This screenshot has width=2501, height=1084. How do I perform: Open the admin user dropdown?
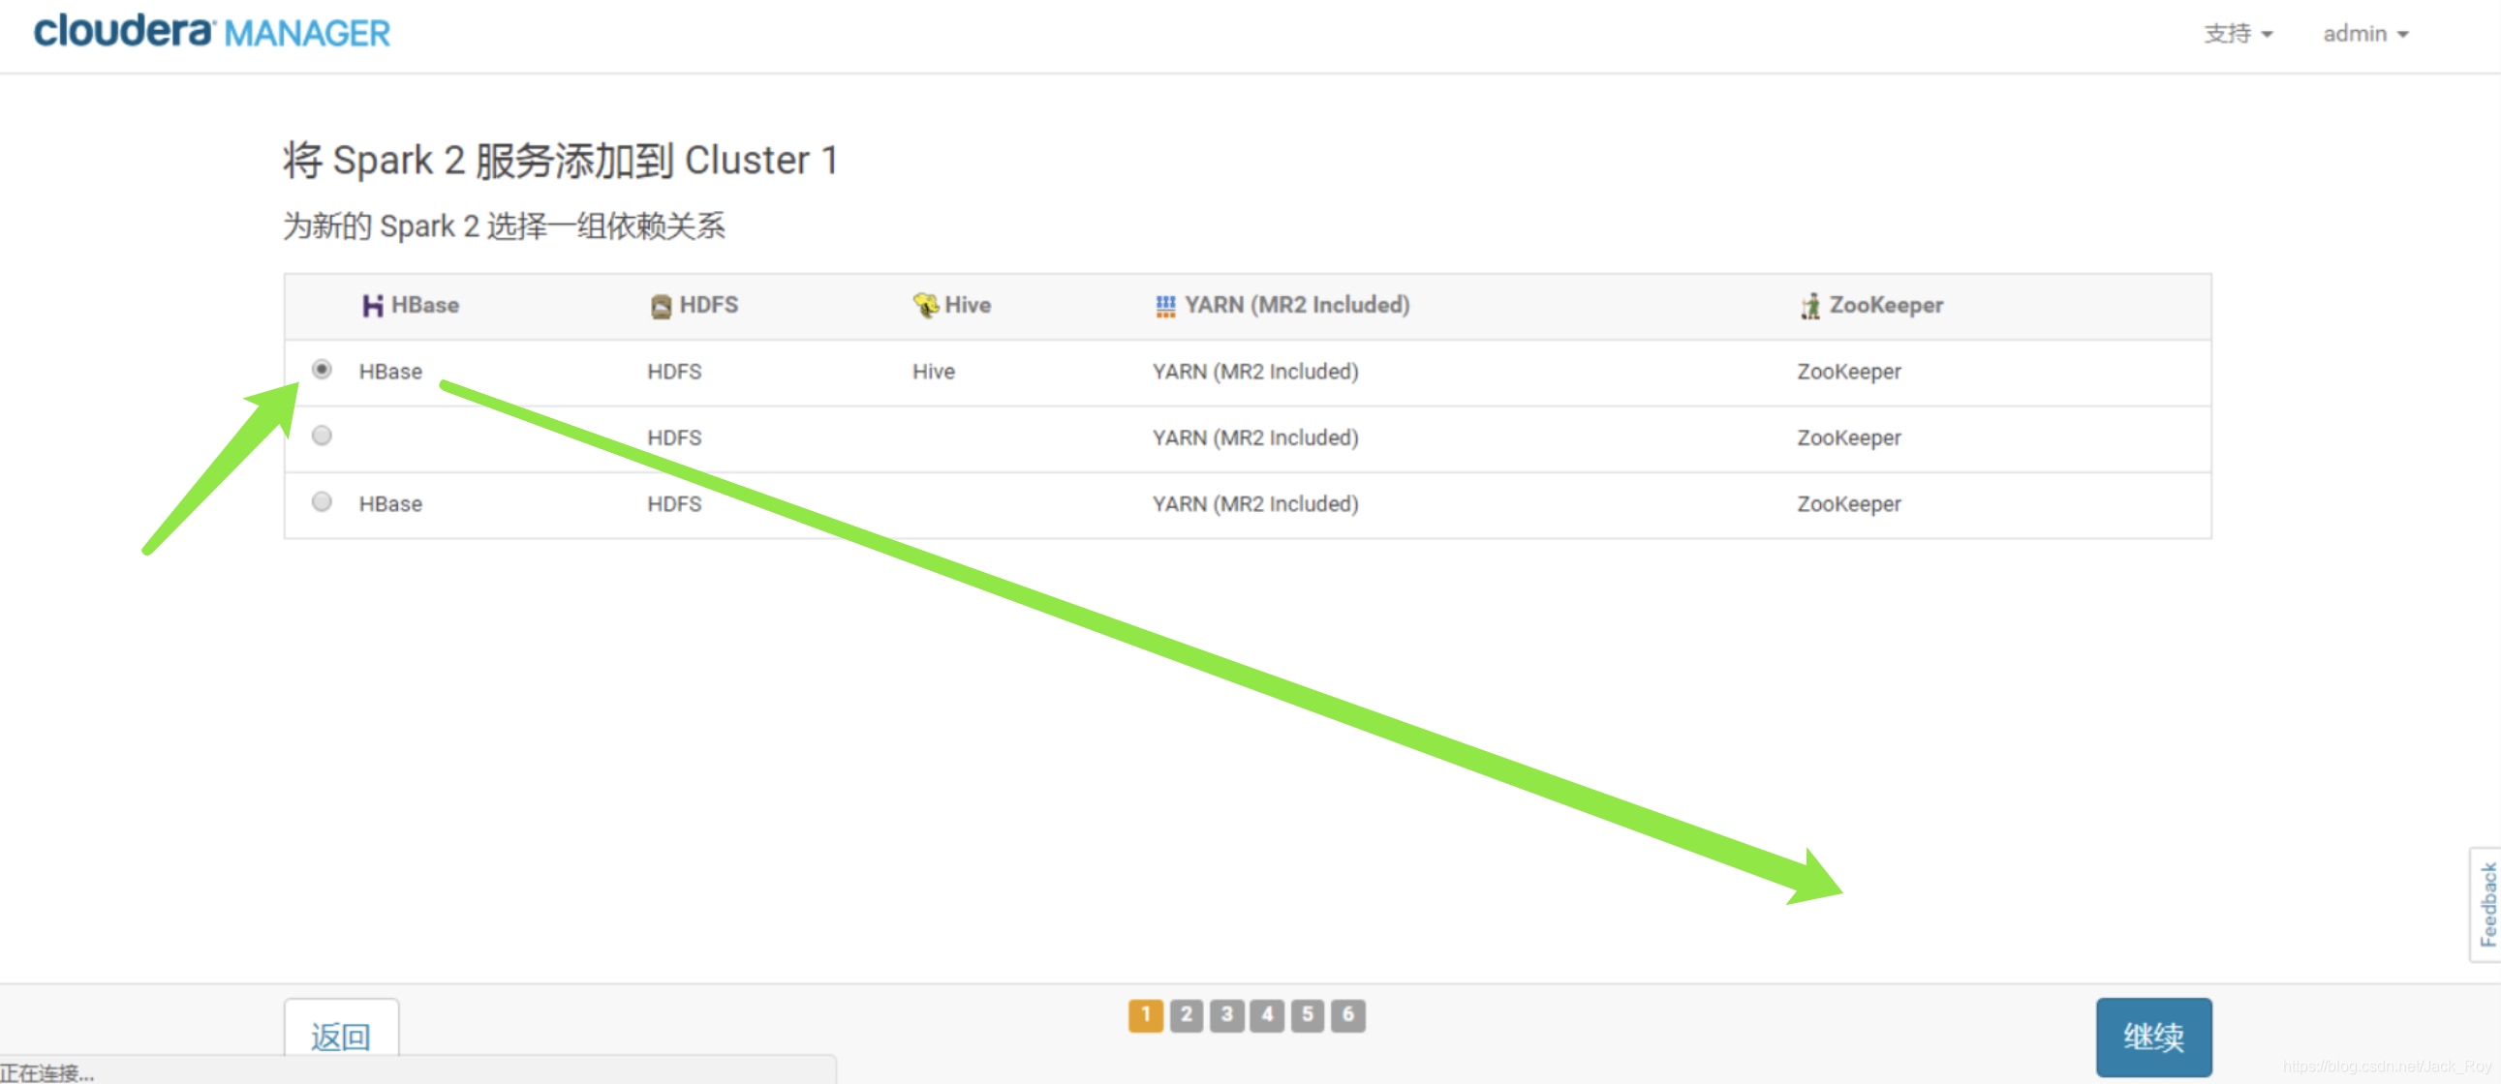click(x=2365, y=34)
